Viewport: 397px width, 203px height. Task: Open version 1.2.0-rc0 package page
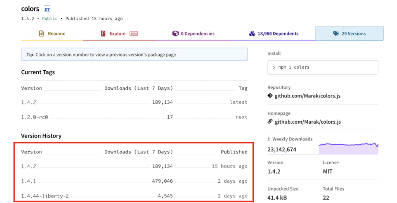[x=35, y=117]
